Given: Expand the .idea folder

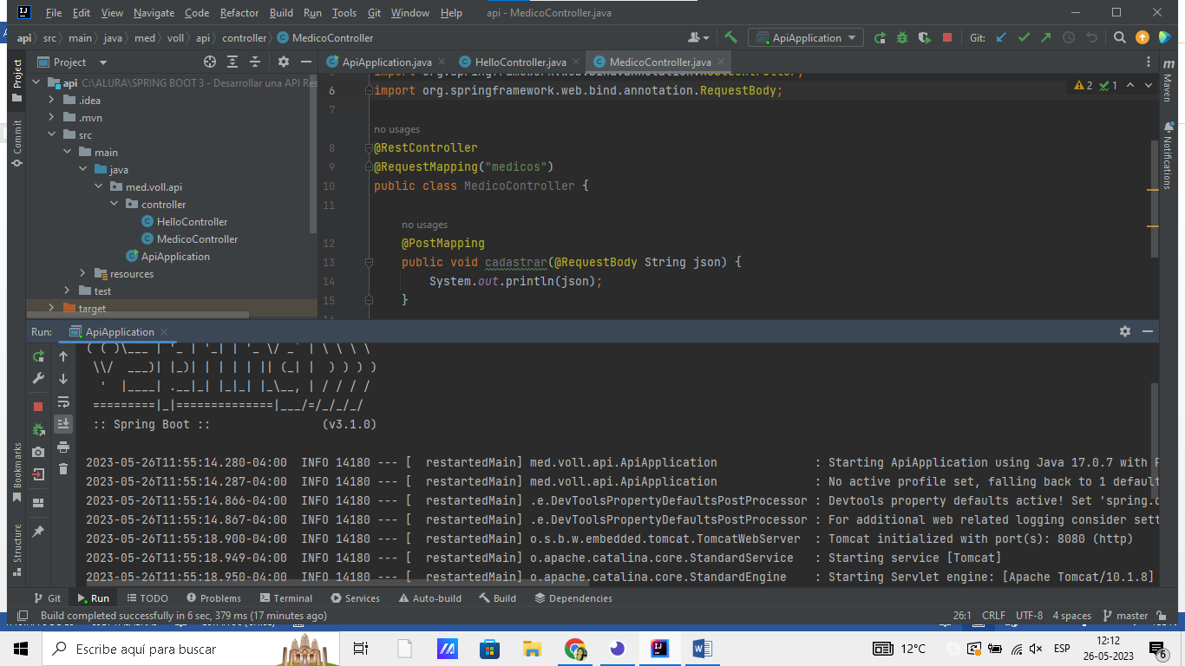Looking at the screenshot, I should tap(52, 100).
